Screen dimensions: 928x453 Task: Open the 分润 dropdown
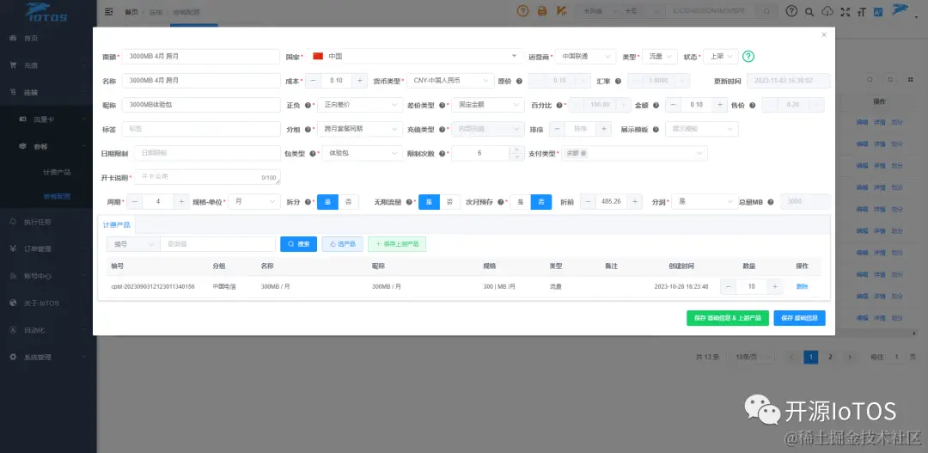click(x=705, y=202)
